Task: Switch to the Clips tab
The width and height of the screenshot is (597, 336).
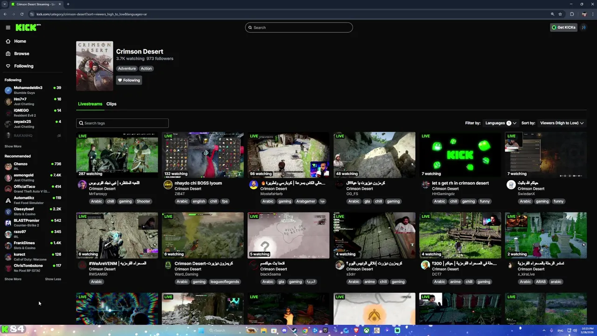Action: [x=111, y=104]
